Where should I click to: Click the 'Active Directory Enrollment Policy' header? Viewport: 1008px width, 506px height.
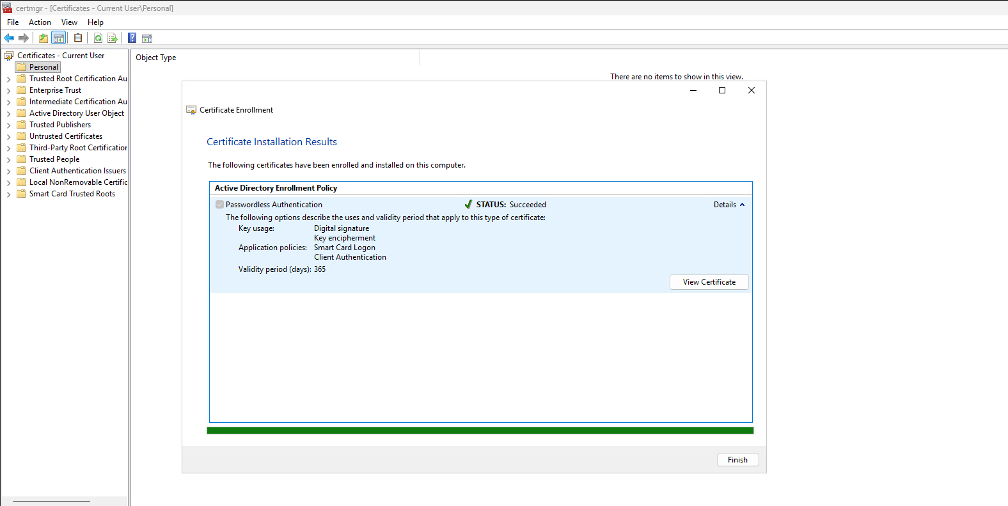pyautogui.click(x=276, y=188)
